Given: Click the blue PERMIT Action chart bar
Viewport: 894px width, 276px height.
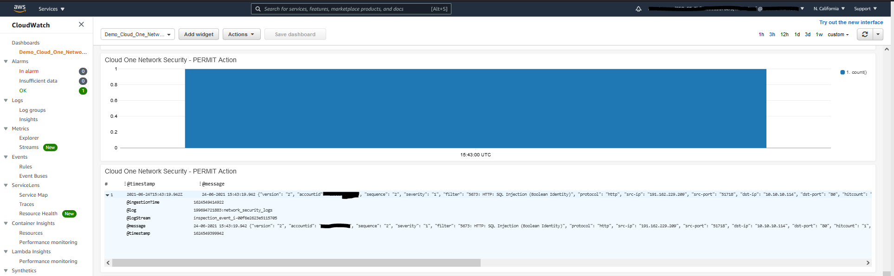Looking at the screenshot, I should click(x=476, y=109).
